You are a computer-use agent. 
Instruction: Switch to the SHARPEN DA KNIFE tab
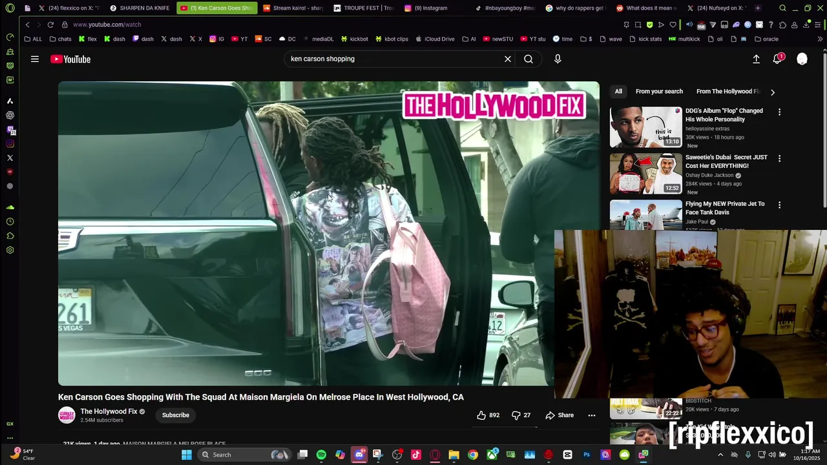click(139, 8)
